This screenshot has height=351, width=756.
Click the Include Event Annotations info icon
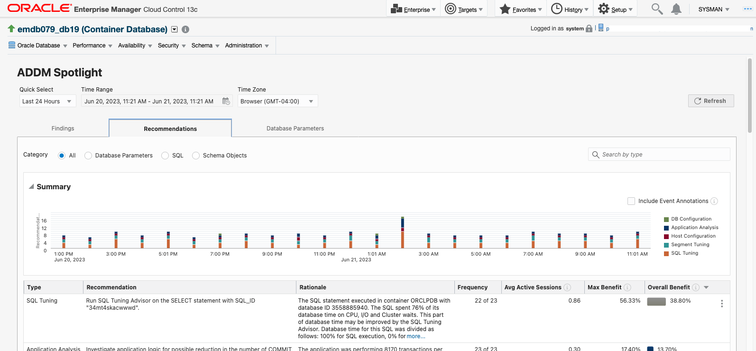click(714, 201)
